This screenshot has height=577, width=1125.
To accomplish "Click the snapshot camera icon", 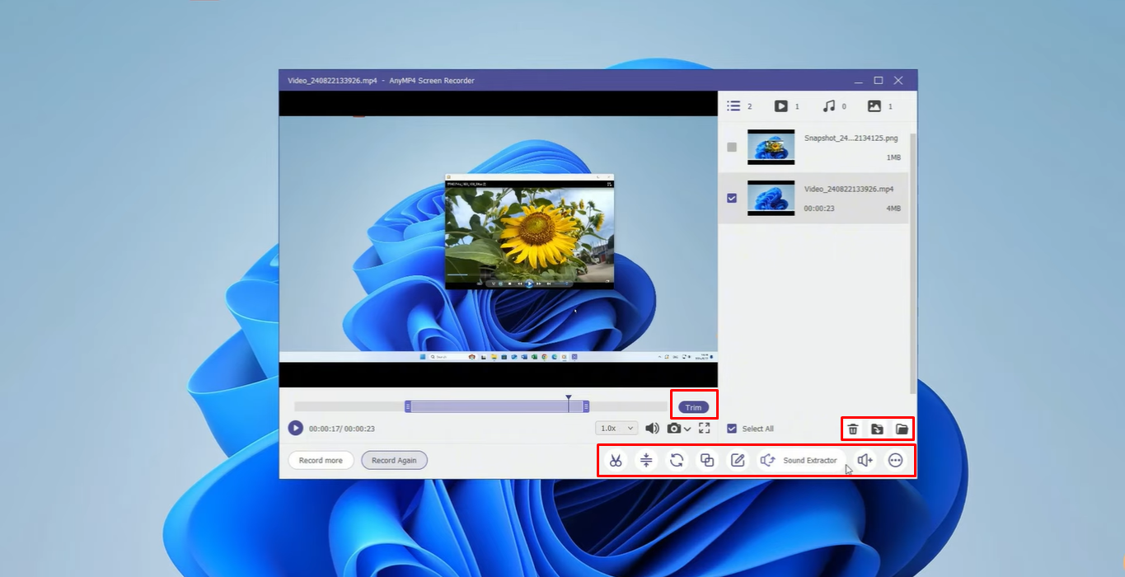I will point(675,428).
